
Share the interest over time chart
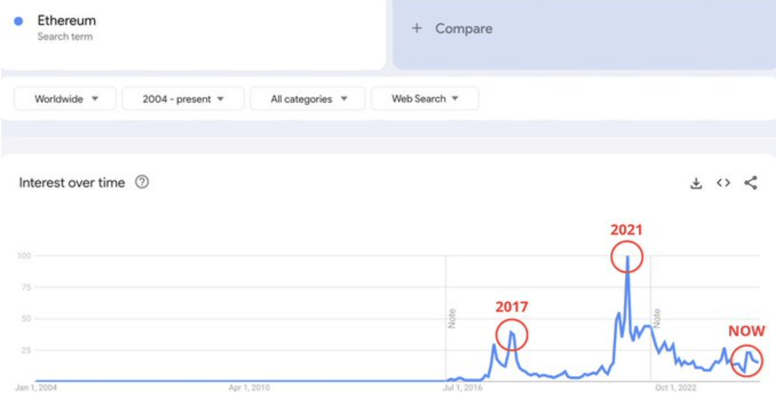pos(750,183)
